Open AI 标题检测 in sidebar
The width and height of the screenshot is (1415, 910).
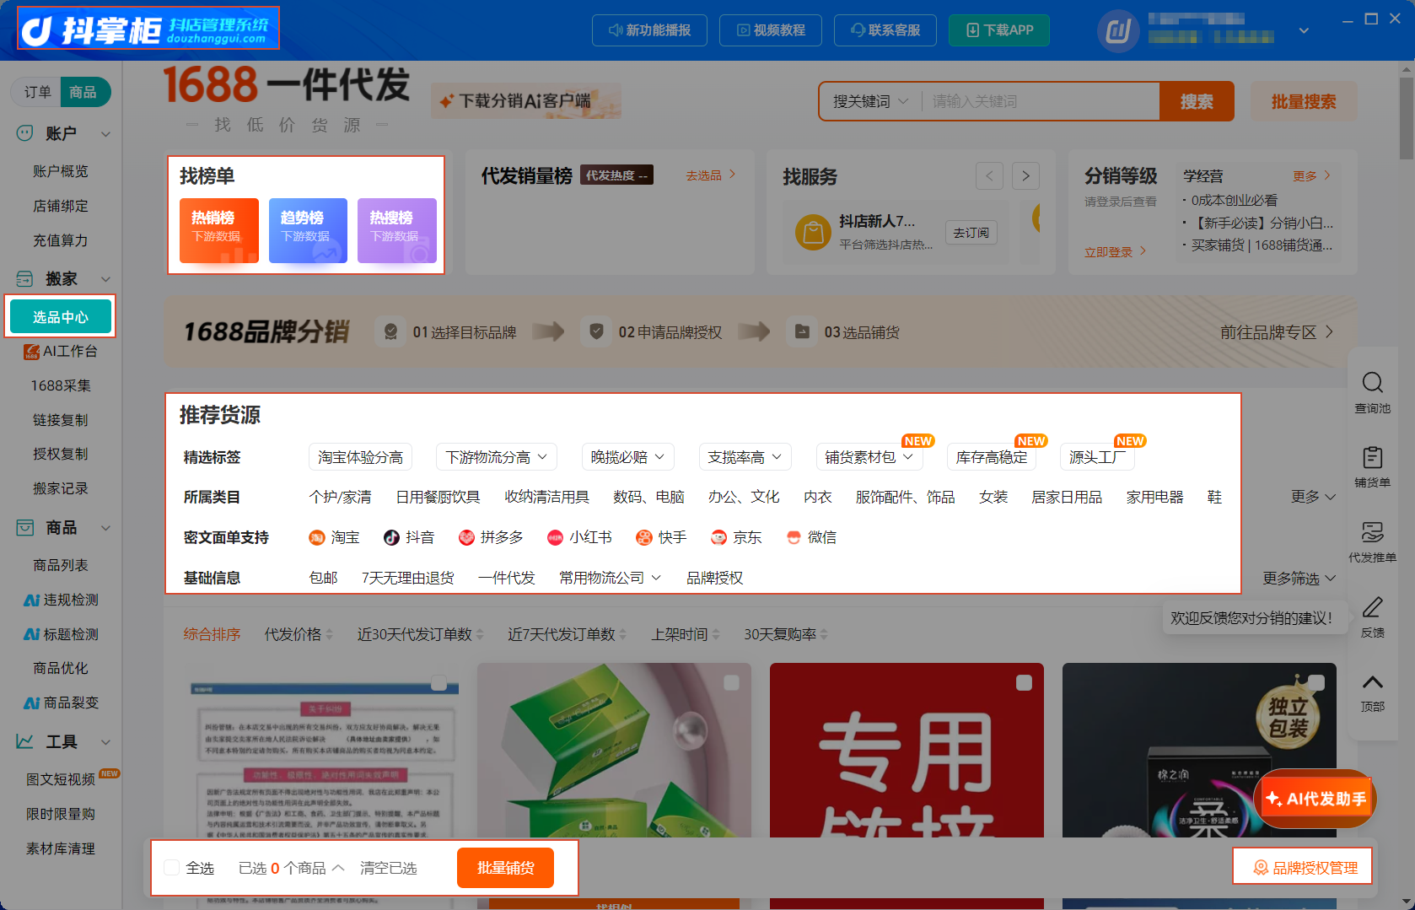click(x=61, y=634)
